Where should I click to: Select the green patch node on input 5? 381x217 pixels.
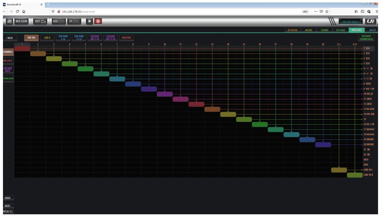pyautogui.click(x=85, y=69)
